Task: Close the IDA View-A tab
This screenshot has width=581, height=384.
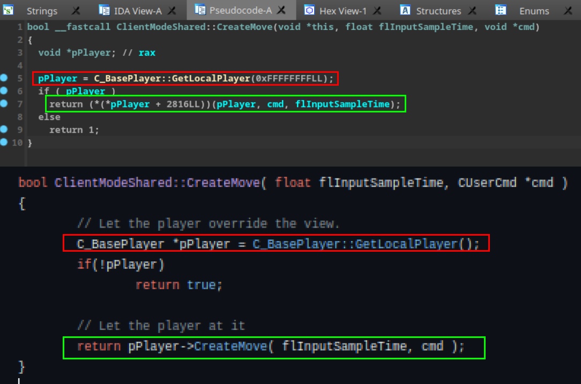Action: pyautogui.click(x=172, y=11)
